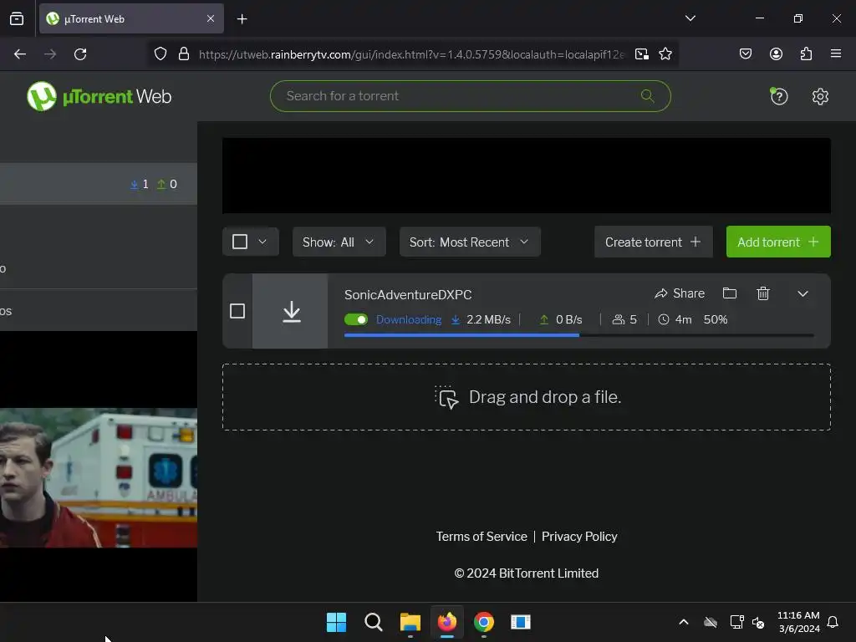Image resolution: width=856 pixels, height=642 pixels.
Task: Open the Firefox hamburger menu
Action: click(x=836, y=54)
